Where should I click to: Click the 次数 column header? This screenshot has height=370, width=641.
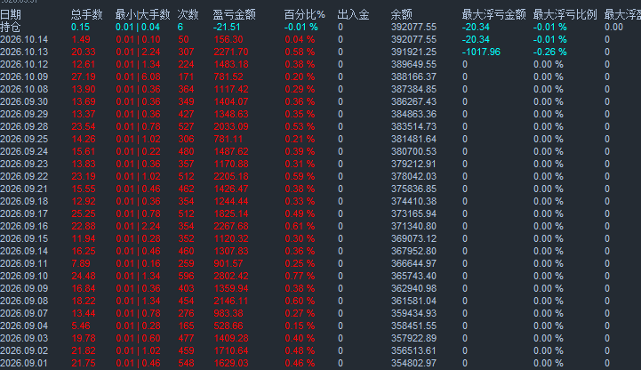click(x=188, y=15)
